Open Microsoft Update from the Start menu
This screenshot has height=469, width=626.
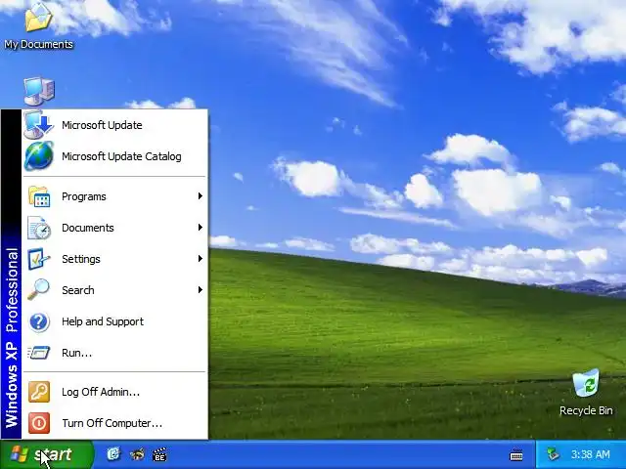coord(115,125)
